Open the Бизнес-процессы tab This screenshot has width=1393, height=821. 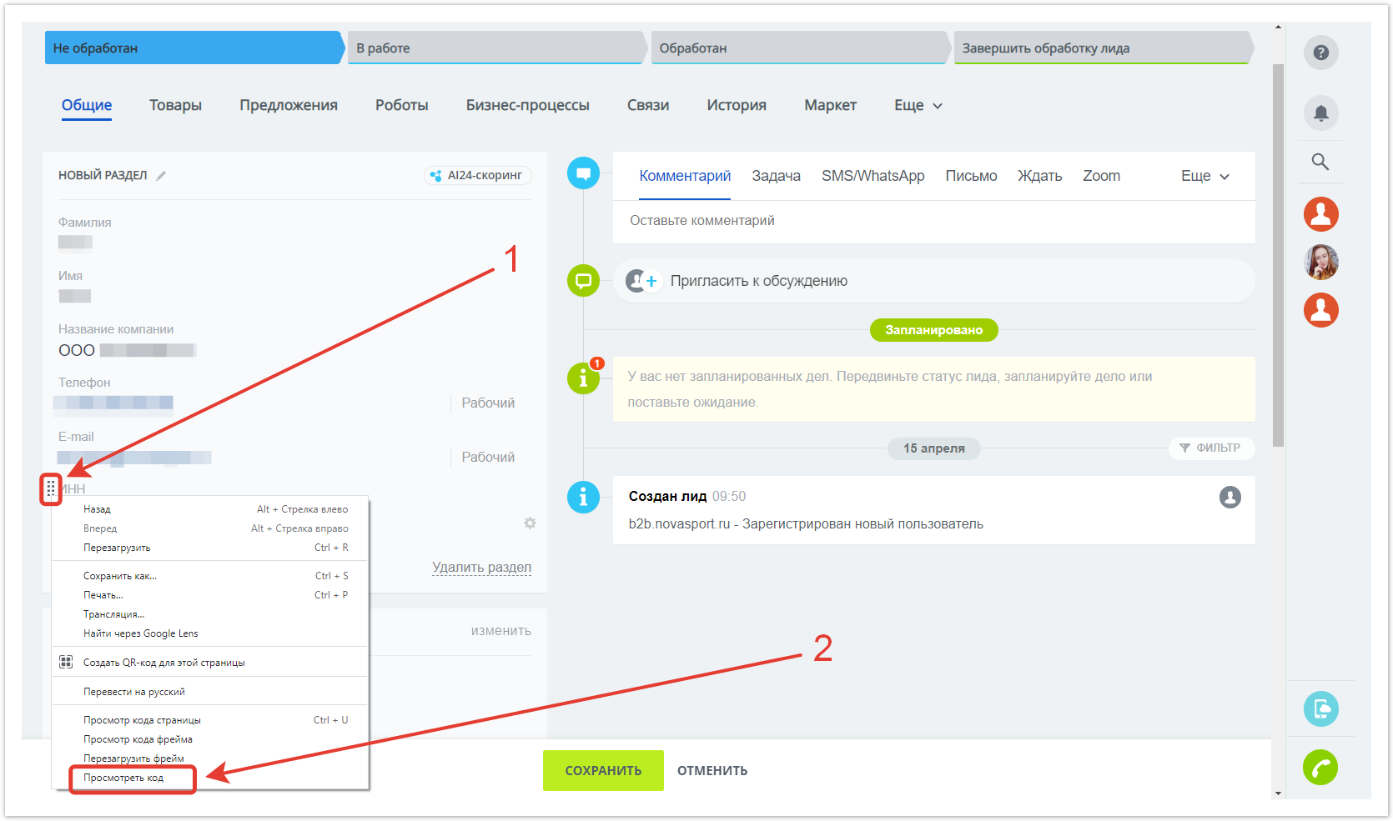pos(527,105)
